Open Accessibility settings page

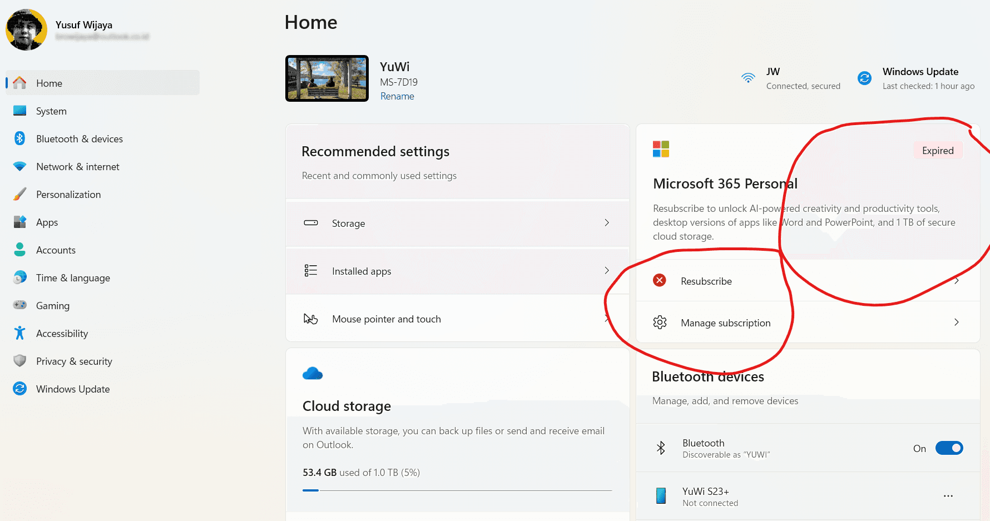point(102,333)
